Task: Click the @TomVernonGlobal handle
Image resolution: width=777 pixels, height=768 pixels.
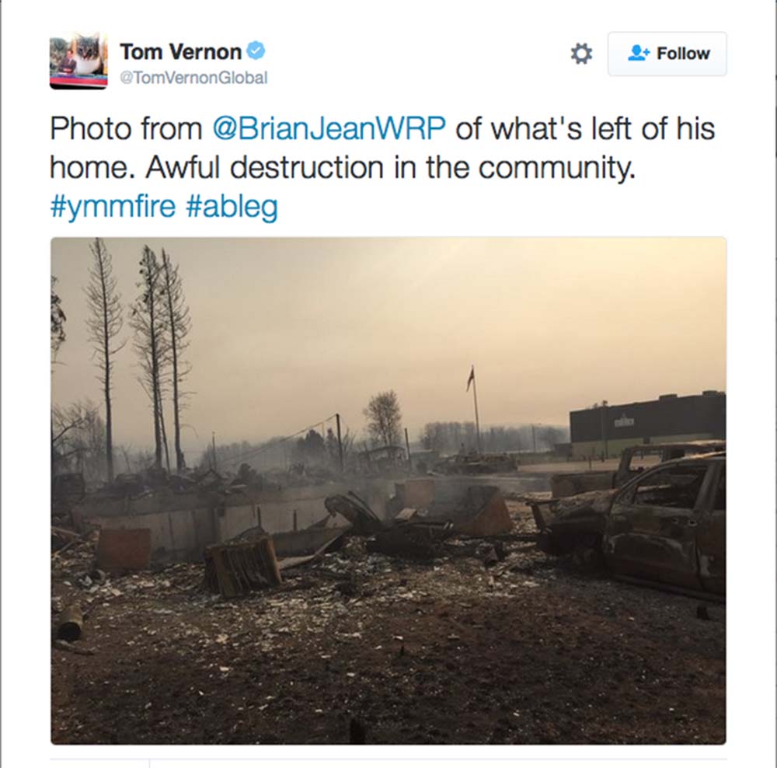Action: pyautogui.click(x=193, y=78)
